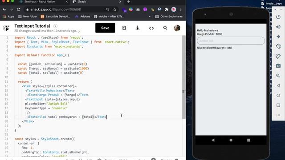Image resolution: width=285 pixels, height=160 pixels.
Task: Click the emulator zoom icon
Action: 278,76
